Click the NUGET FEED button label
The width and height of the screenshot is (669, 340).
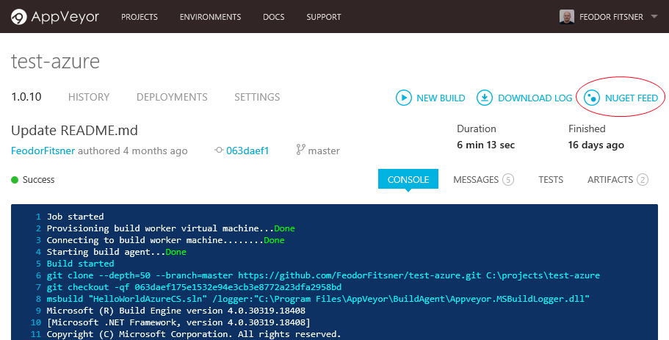632,98
